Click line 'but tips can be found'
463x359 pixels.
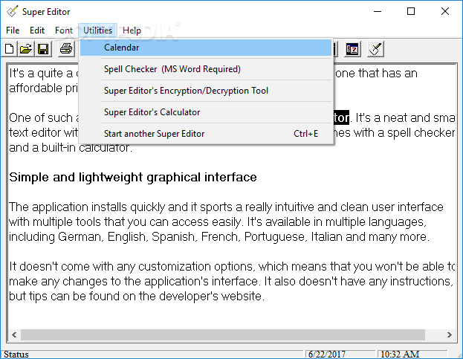[137, 296]
